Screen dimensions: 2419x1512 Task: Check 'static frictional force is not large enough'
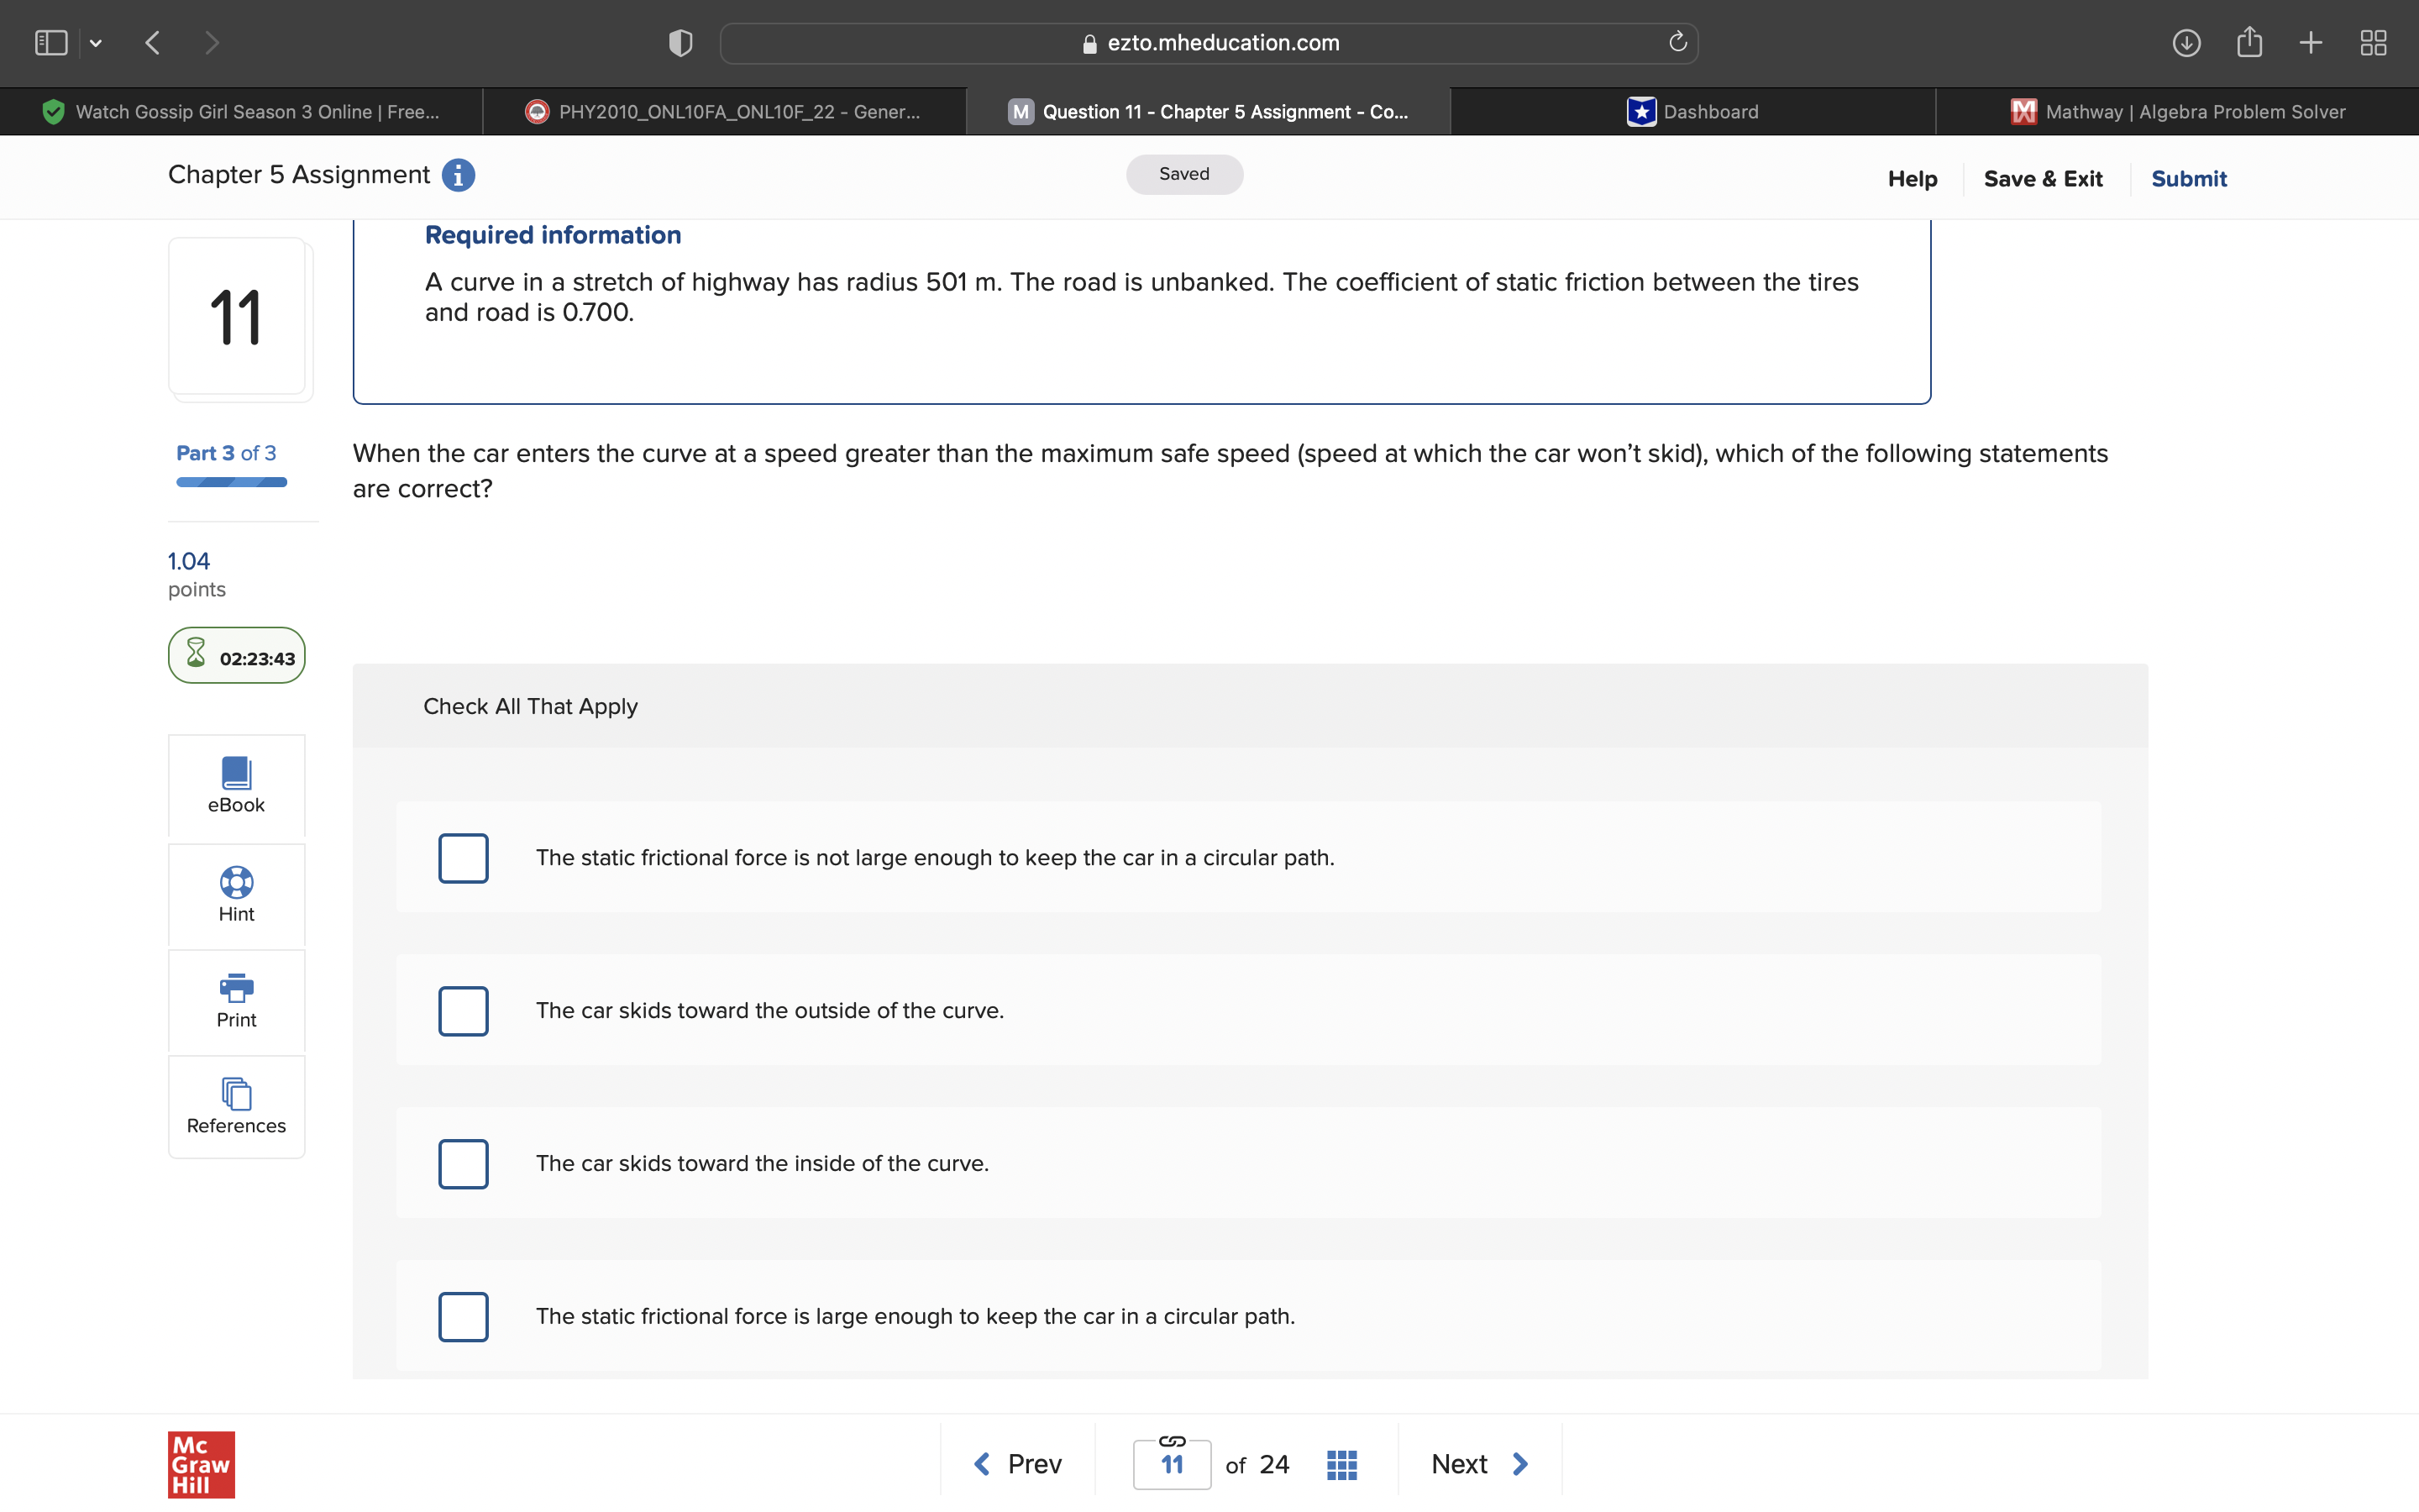463,858
